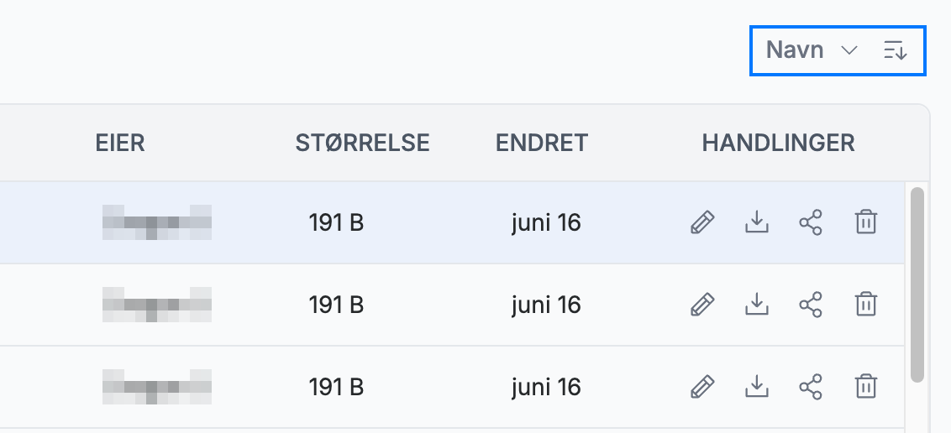Share the first row's file
The width and height of the screenshot is (951, 433).
click(x=811, y=222)
